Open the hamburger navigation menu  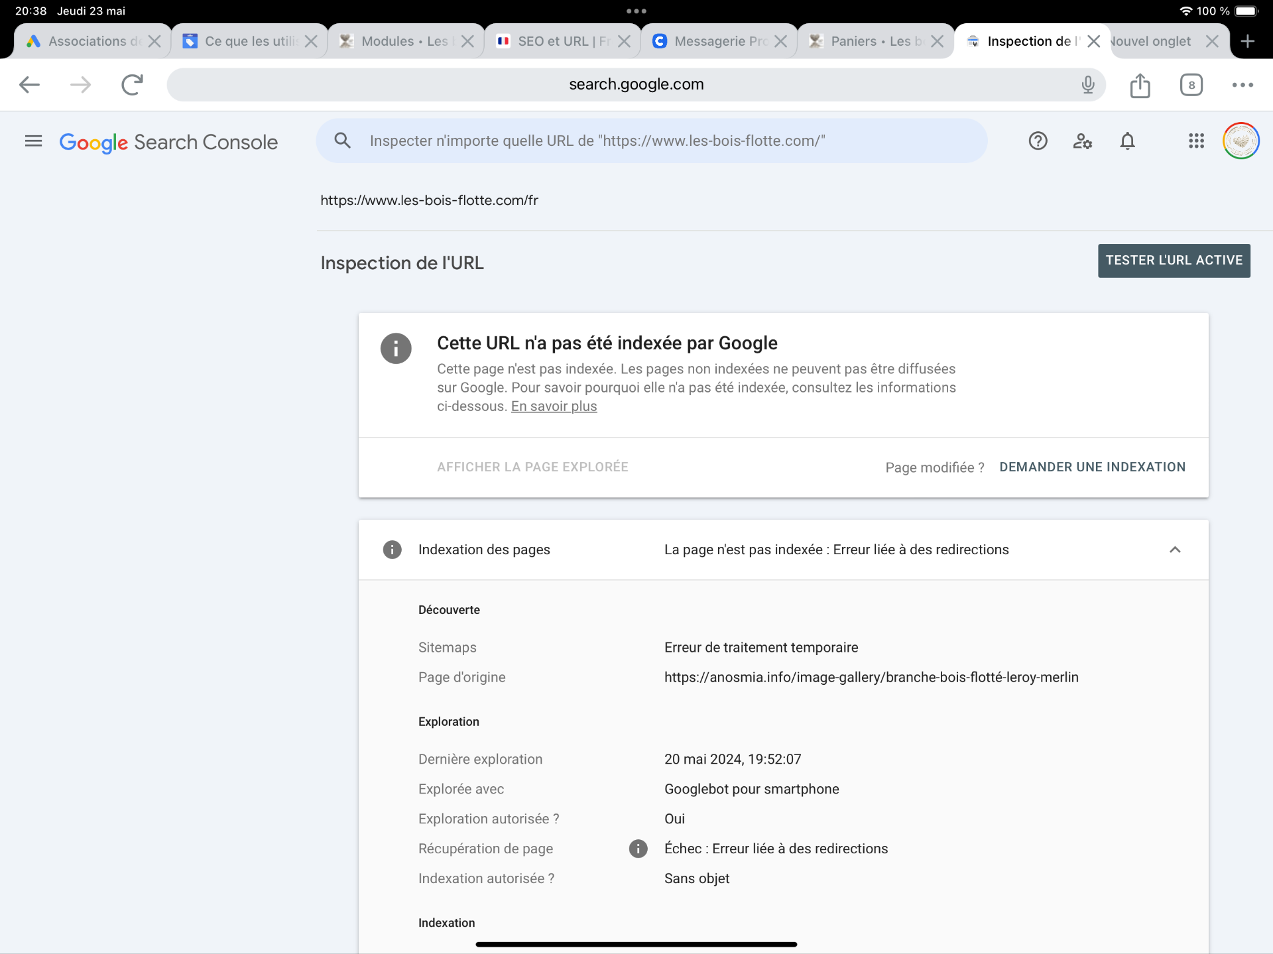[x=33, y=141]
